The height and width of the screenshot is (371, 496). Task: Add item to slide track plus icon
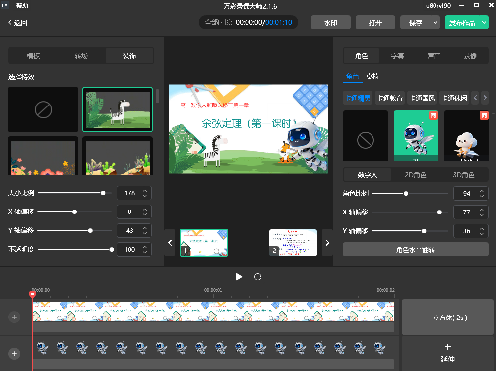pos(14,317)
